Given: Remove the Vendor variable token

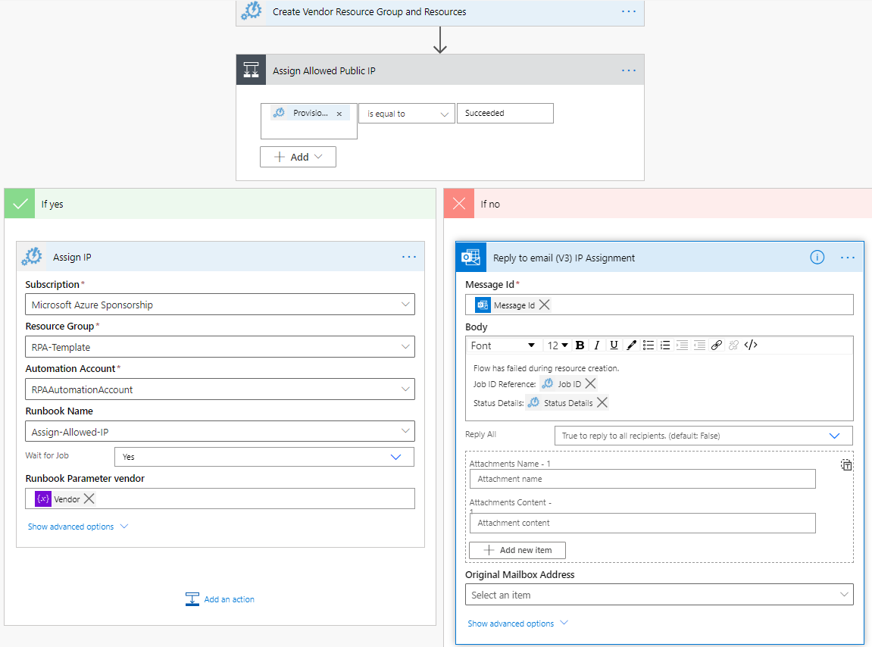Looking at the screenshot, I should point(89,499).
